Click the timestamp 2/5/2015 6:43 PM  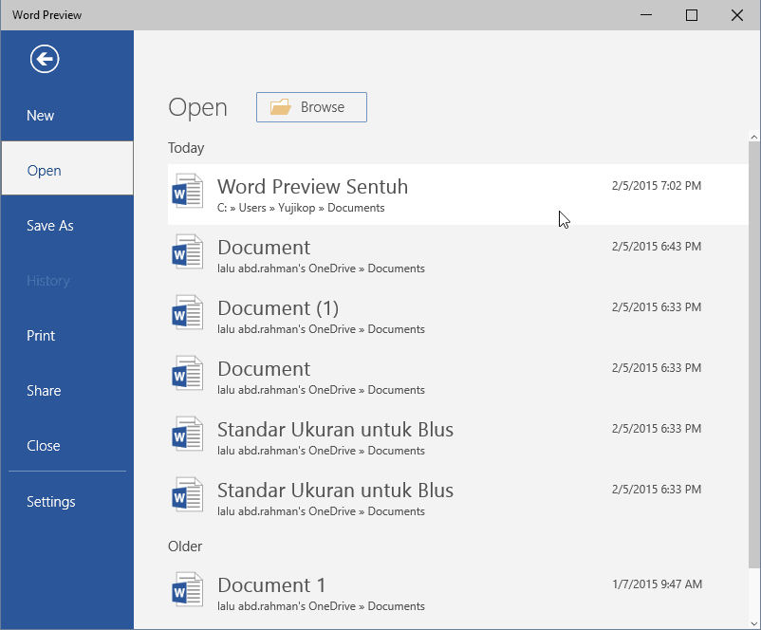(657, 247)
